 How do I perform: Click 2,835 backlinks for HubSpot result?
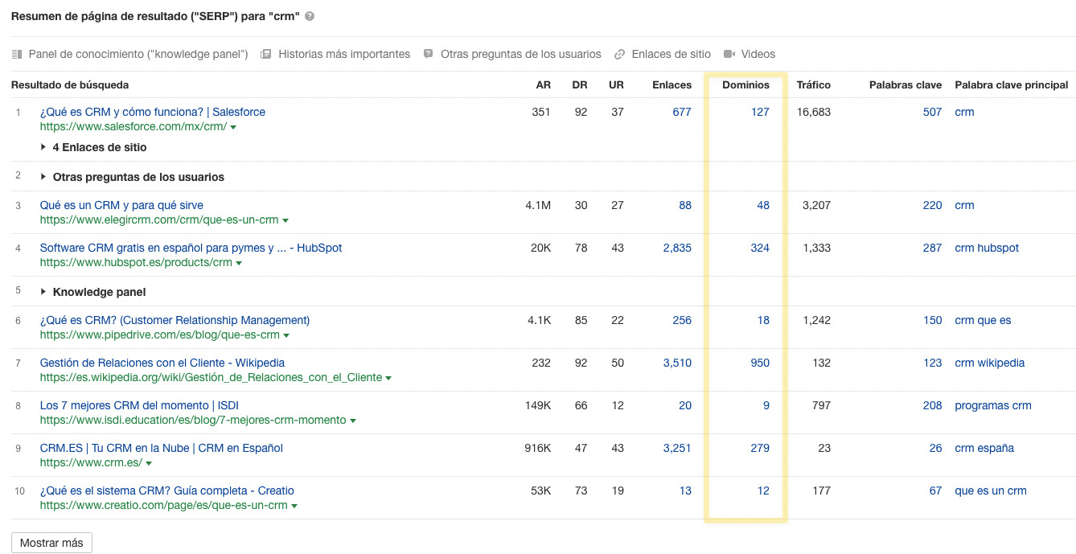tap(676, 248)
